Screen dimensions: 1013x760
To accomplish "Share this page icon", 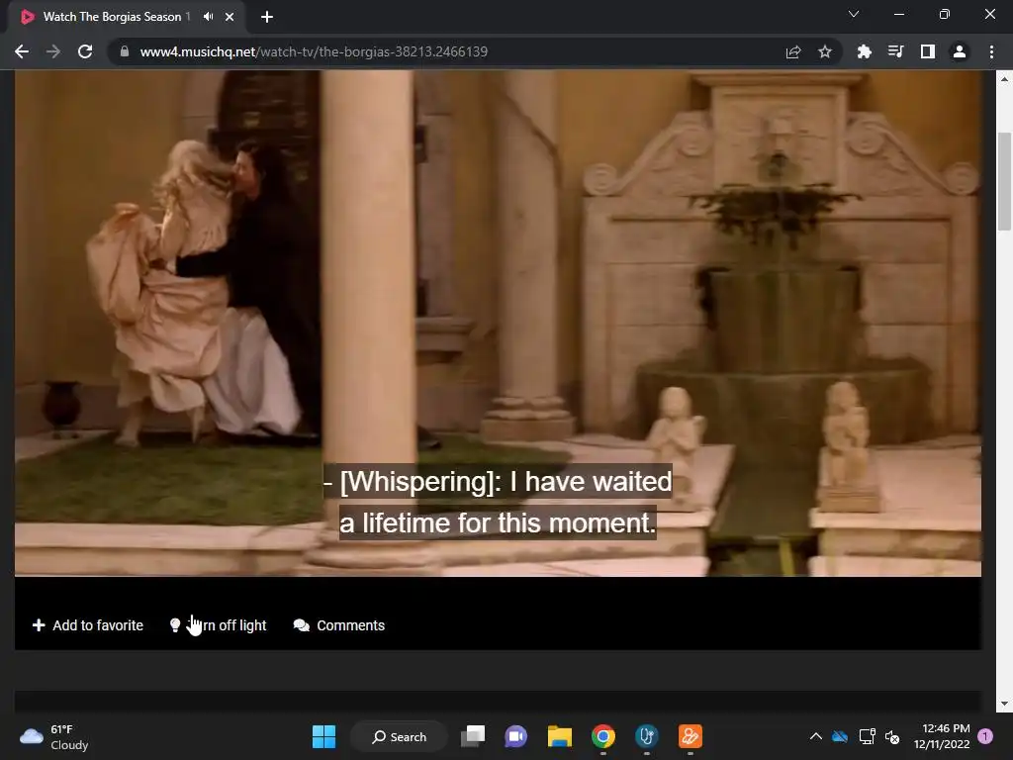I will [793, 51].
